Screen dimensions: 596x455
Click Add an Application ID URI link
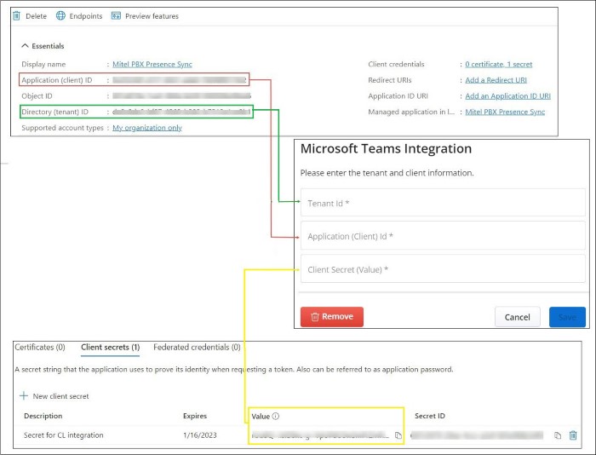[x=507, y=96]
